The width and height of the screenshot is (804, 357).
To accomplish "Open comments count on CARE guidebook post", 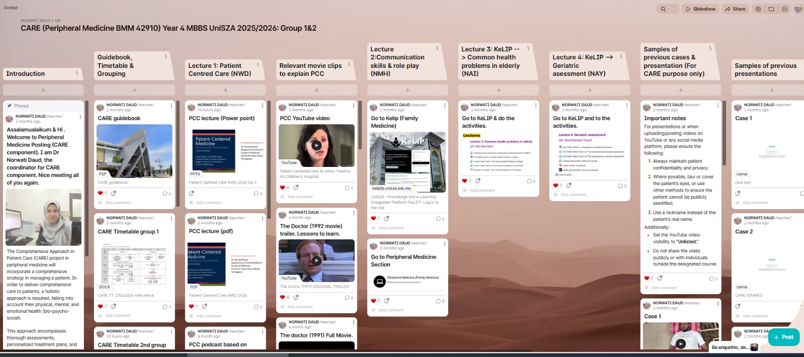I will tap(167, 194).
